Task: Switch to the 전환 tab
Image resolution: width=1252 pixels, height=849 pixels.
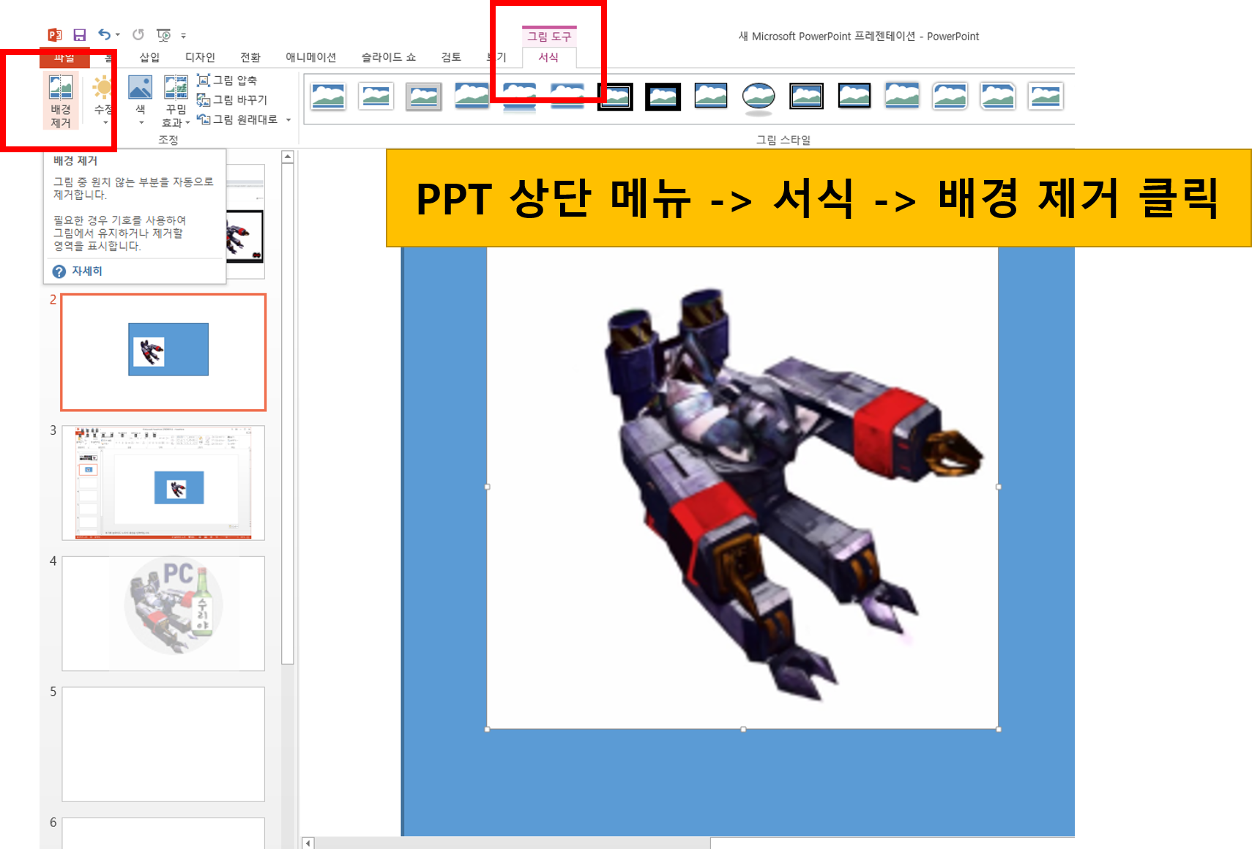Action: coord(250,57)
